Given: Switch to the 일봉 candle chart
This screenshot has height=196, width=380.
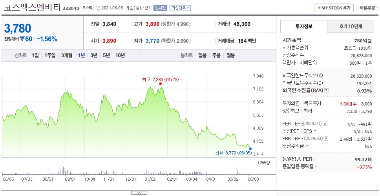Looking at the screenshot, I should (x=202, y=55).
